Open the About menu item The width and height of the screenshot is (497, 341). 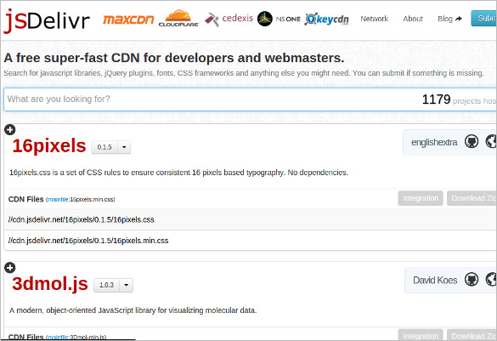coord(413,19)
